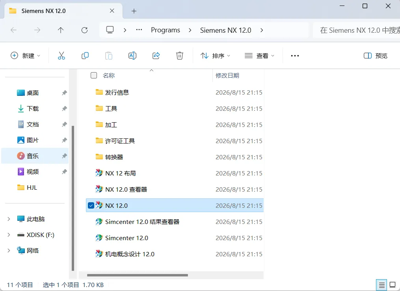
Task: Go forward with the forward arrow
Action: tap(37, 30)
